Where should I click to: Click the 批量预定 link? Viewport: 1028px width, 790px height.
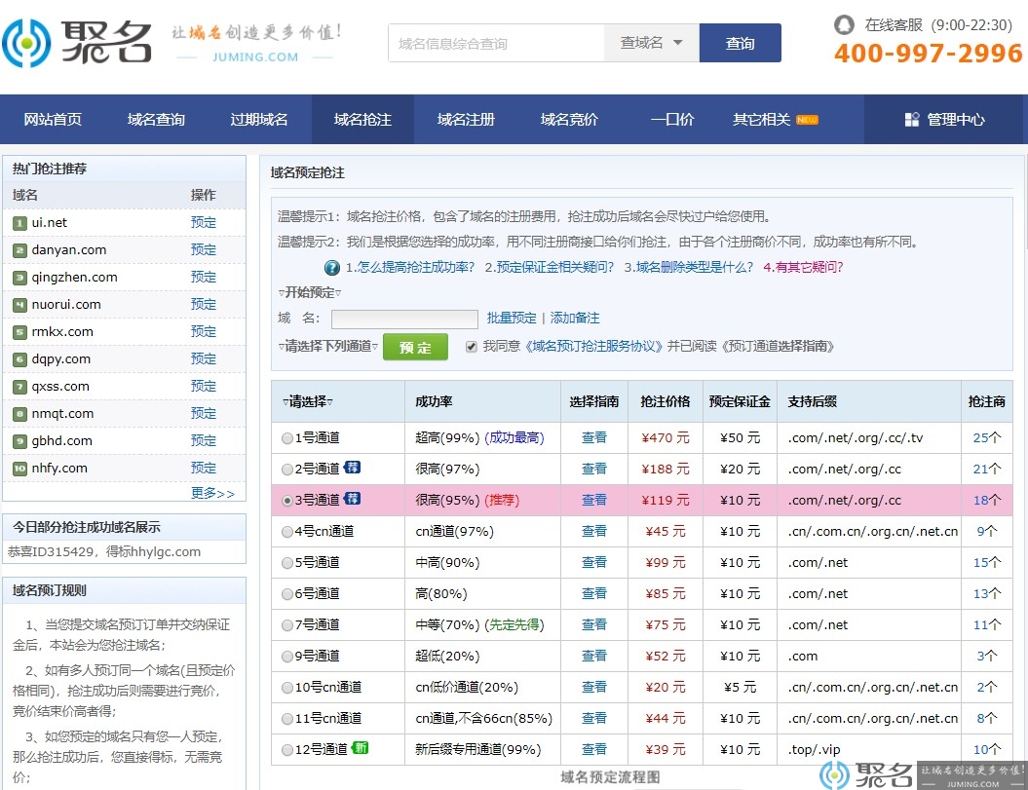point(512,318)
